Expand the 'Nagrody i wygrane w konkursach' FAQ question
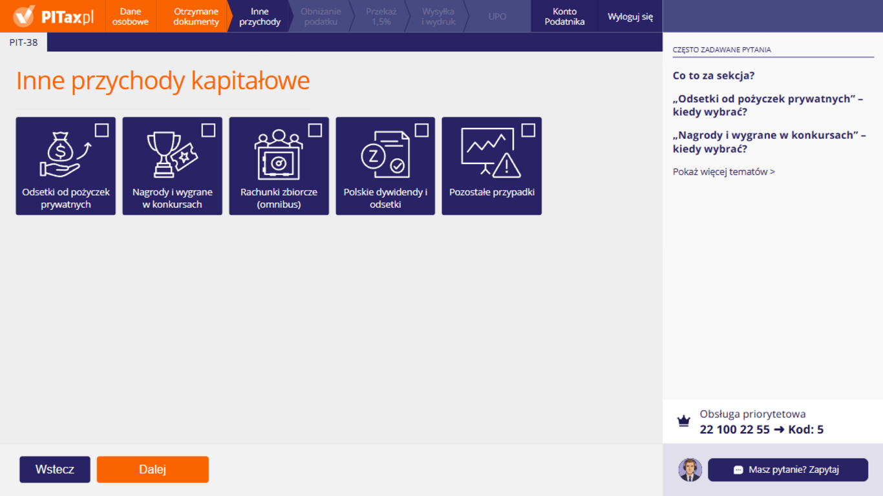The height and width of the screenshot is (496, 883). 769,142
